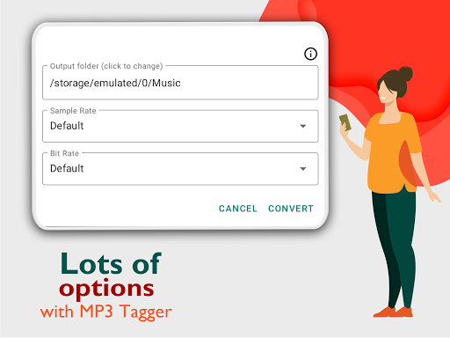Open the info icon in the dialog
Screen dimensions: 450x338
click(x=310, y=54)
